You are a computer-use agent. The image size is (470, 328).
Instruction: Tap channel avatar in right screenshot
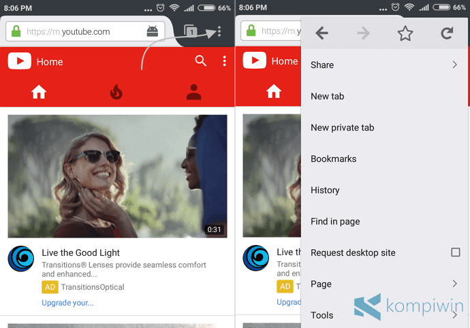point(256,258)
